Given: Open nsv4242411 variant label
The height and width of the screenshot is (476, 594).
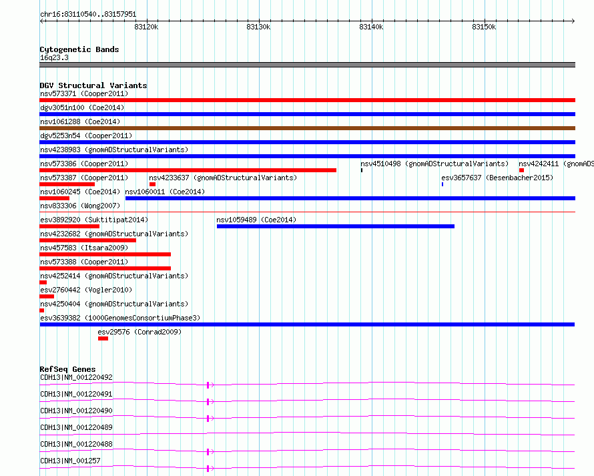Looking at the screenshot, I should pyautogui.click(x=556, y=164).
